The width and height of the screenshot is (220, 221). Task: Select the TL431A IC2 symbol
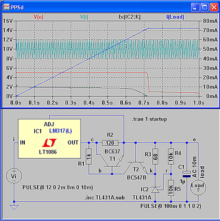coord(155,189)
